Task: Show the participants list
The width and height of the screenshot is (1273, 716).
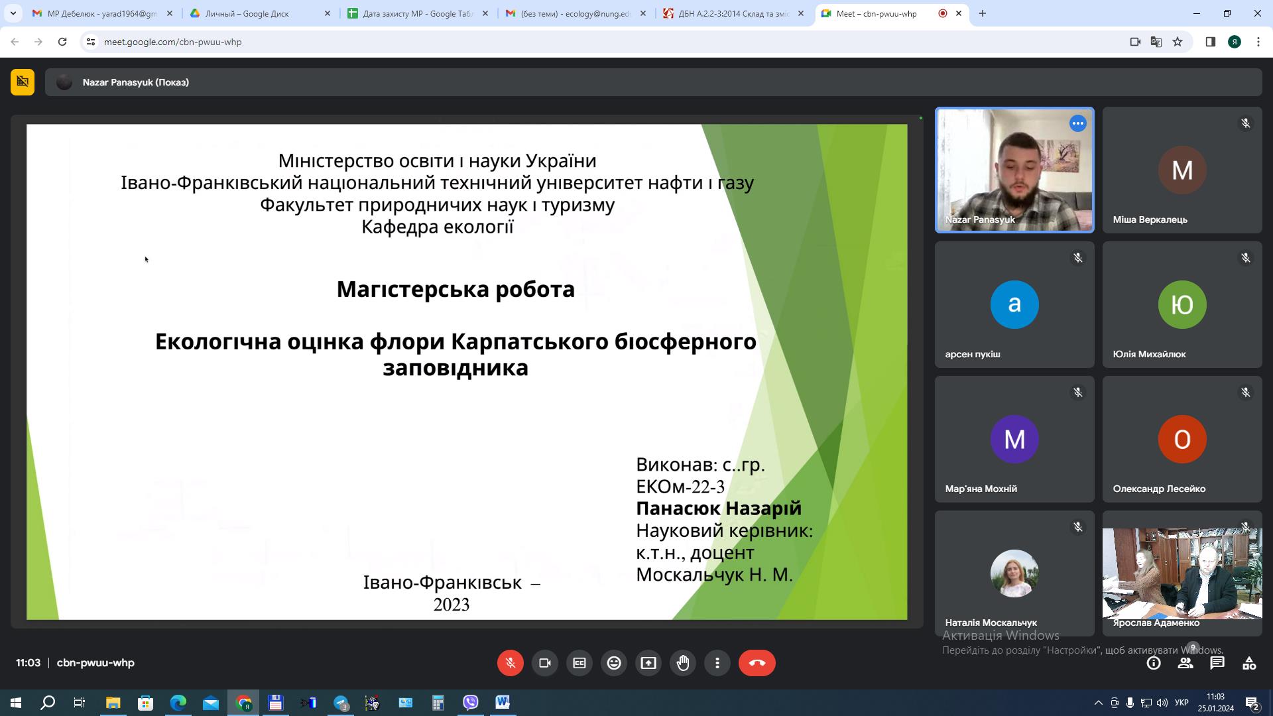Action: 1185,662
